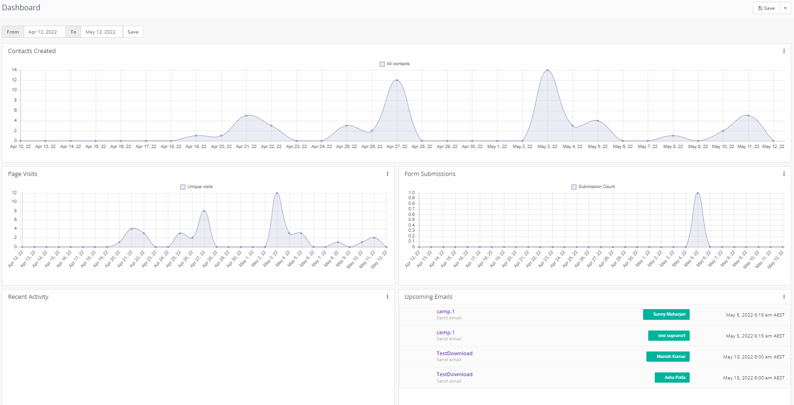The width and height of the screenshot is (794, 405).
Task: Open the first camp.1 email link
Action: point(445,311)
